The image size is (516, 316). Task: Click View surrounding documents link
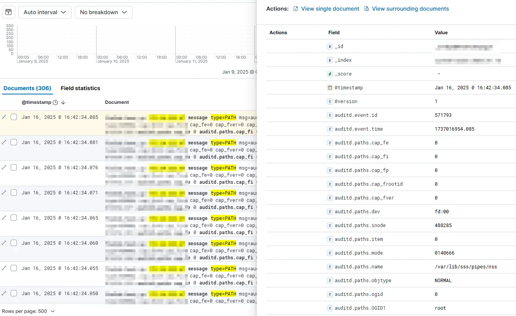[410, 9]
